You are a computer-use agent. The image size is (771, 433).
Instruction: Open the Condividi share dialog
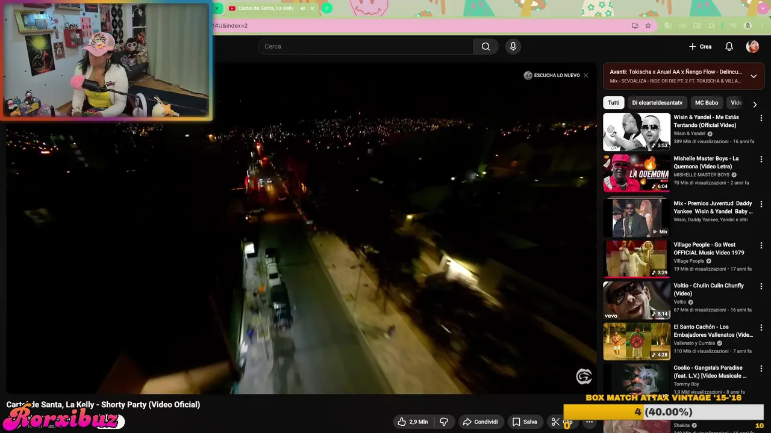coord(480,422)
